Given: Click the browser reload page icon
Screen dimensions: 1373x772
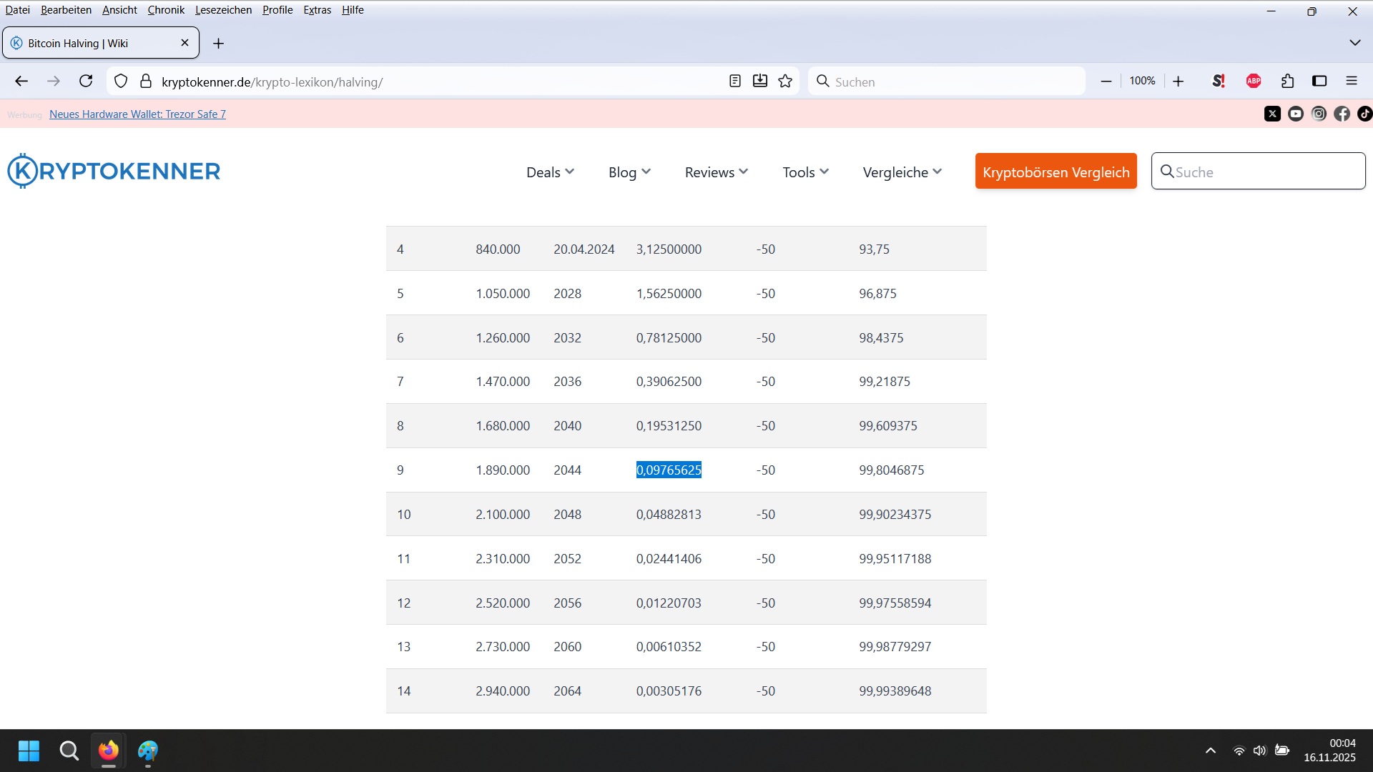Looking at the screenshot, I should click(86, 81).
